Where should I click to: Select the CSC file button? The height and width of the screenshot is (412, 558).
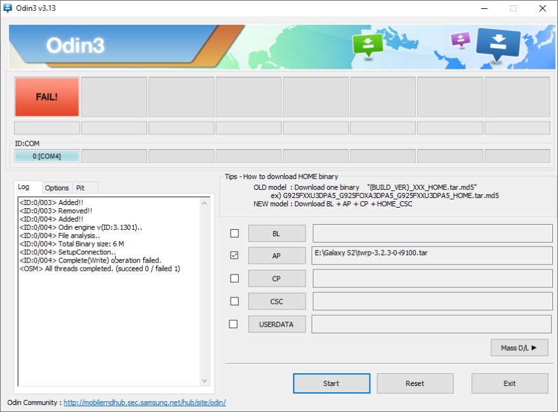pos(277,301)
